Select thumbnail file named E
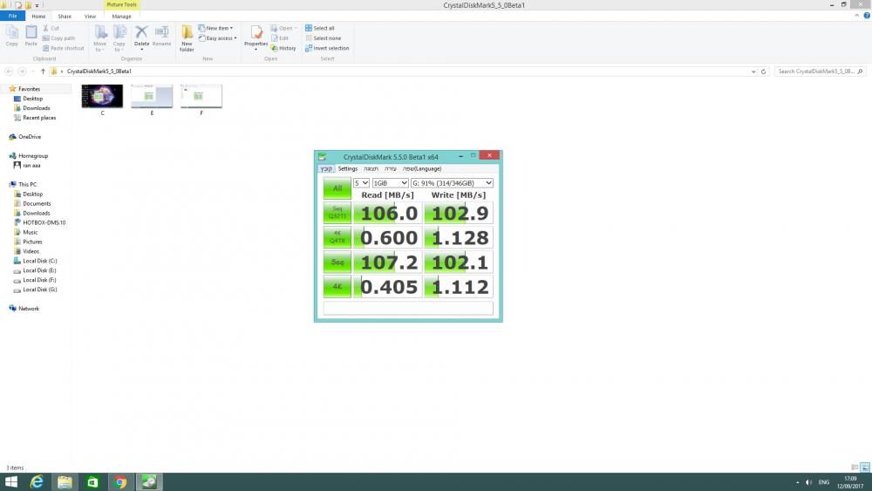 [x=152, y=100]
